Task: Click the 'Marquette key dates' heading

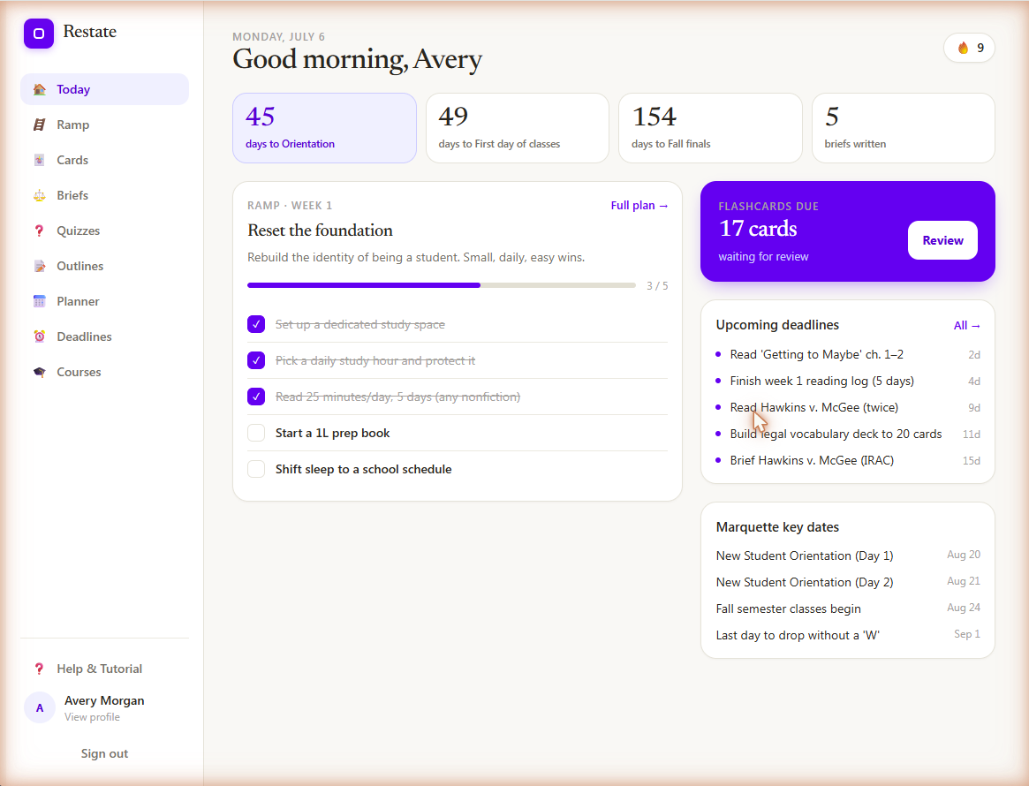Action: pyautogui.click(x=777, y=527)
